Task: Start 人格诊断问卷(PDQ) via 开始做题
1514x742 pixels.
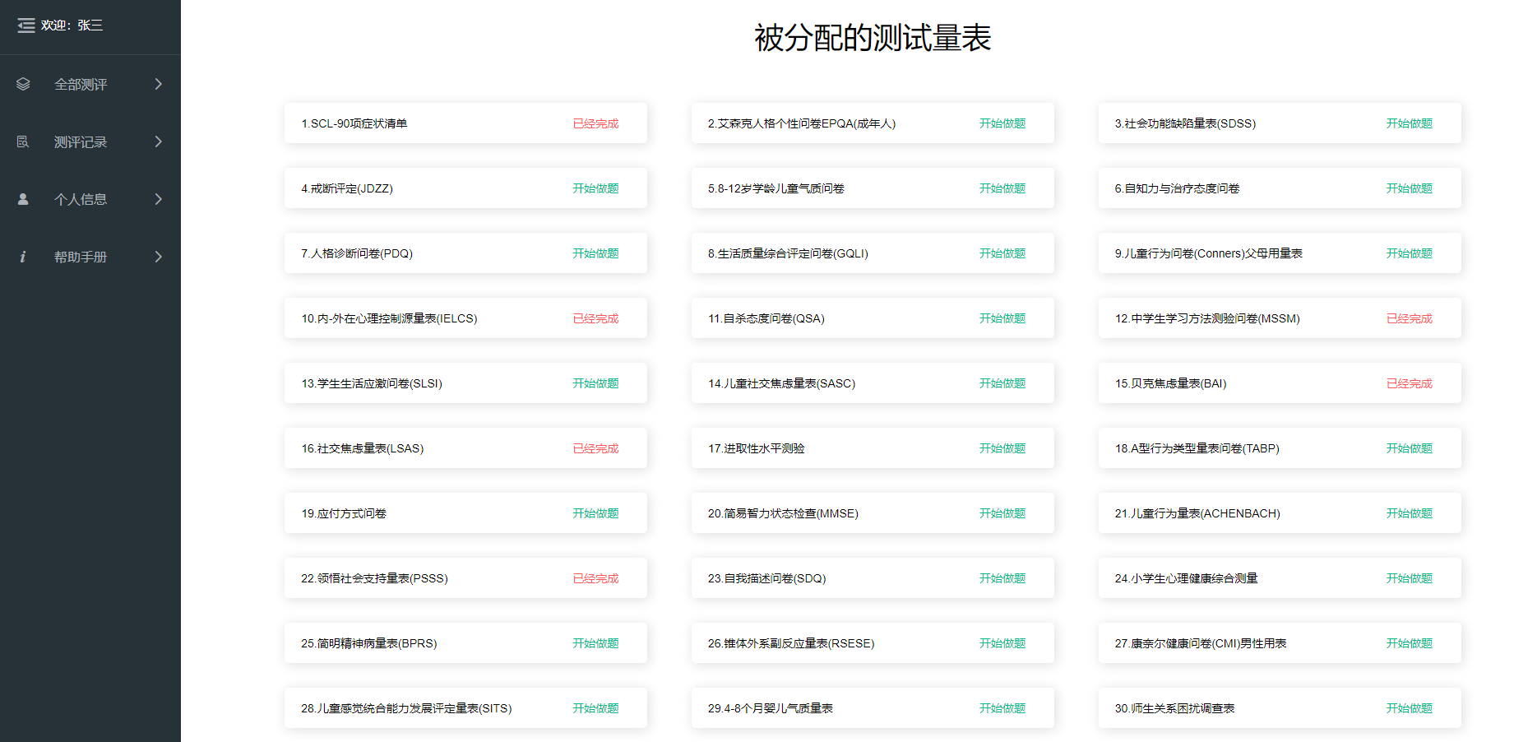Action: coord(595,253)
